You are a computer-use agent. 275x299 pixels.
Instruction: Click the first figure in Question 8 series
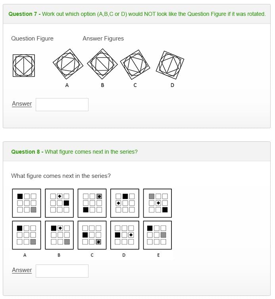27,203
